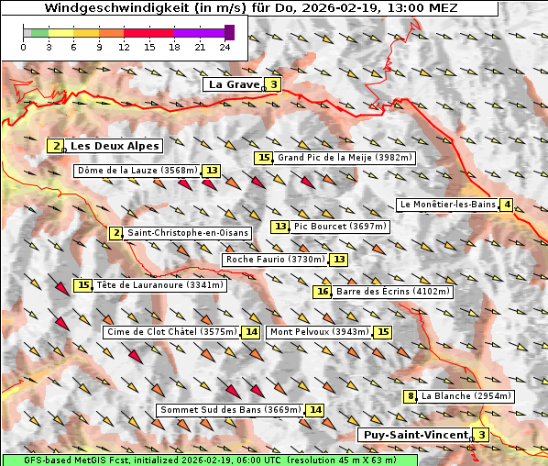Click wind value 8 beside La Blanche
The width and height of the screenshot is (548, 466).
pyautogui.click(x=411, y=396)
